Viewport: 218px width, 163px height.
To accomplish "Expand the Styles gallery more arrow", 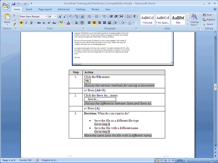I will tap(188, 24).
